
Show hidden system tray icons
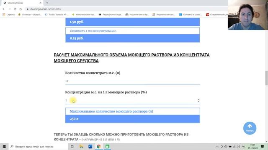pyautogui.click(x=217, y=147)
